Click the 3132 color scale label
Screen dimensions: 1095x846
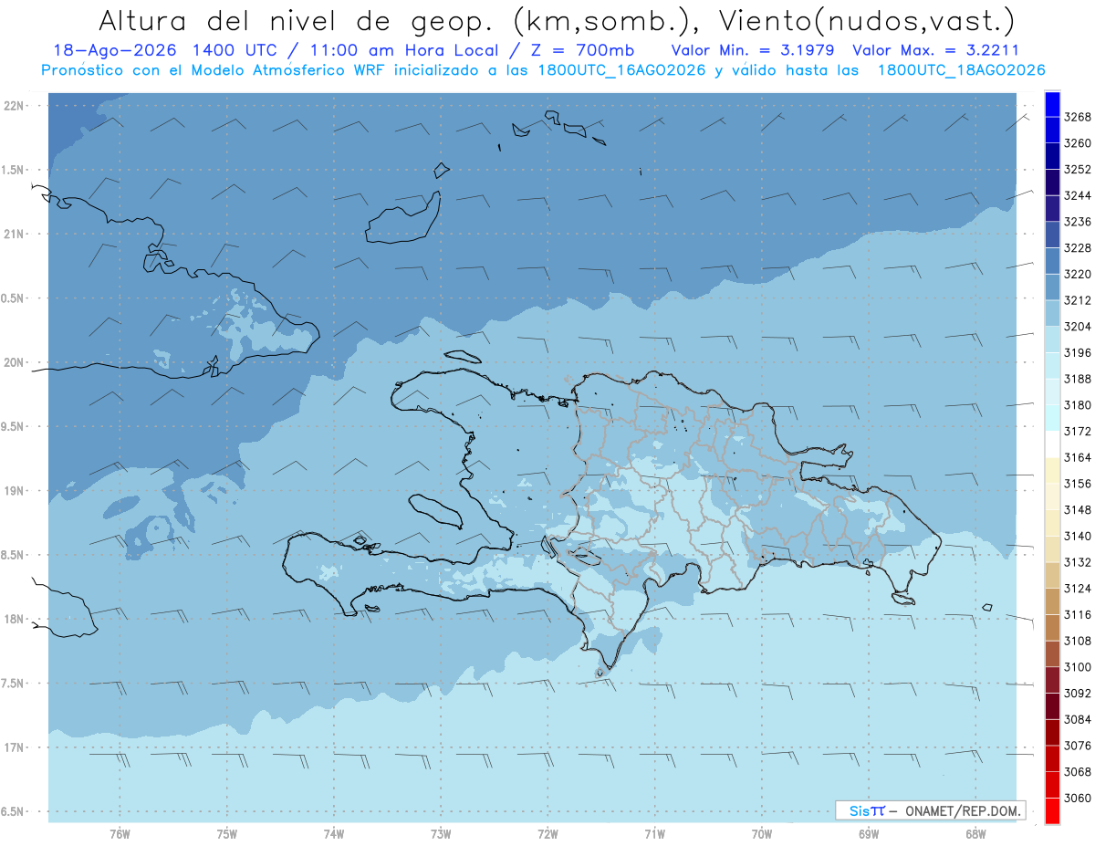coord(1078,562)
